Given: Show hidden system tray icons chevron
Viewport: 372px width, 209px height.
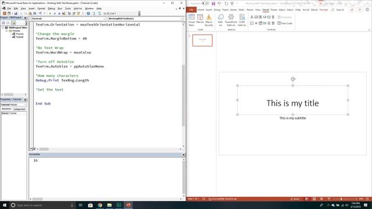Looking at the screenshot, I should [328, 205].
